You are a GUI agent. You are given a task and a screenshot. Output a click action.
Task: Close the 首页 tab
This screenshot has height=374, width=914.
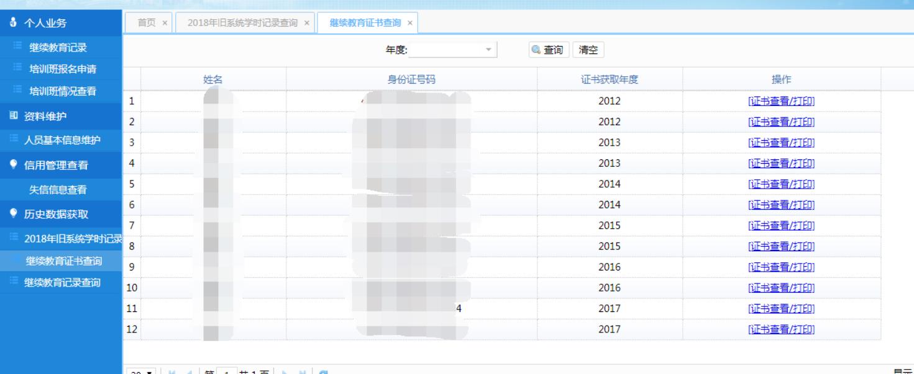[x=165, y=23]
